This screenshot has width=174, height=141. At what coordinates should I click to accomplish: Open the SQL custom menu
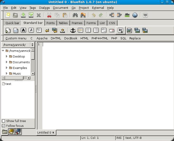(x=123, y=38)
